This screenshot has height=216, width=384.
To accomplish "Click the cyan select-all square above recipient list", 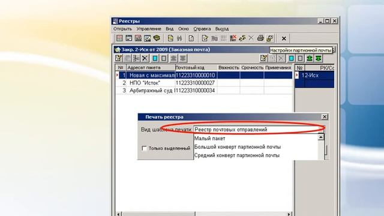I will (155, 58).
